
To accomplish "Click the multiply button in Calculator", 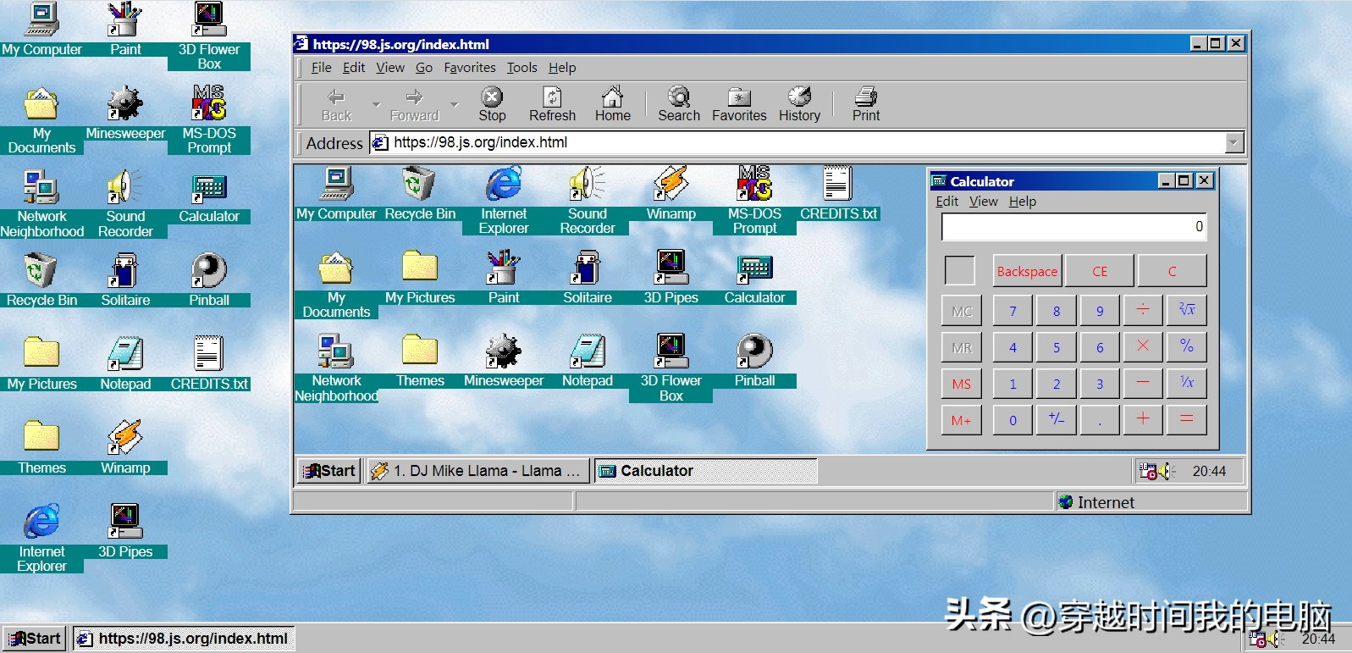I will pos(1143,347).
